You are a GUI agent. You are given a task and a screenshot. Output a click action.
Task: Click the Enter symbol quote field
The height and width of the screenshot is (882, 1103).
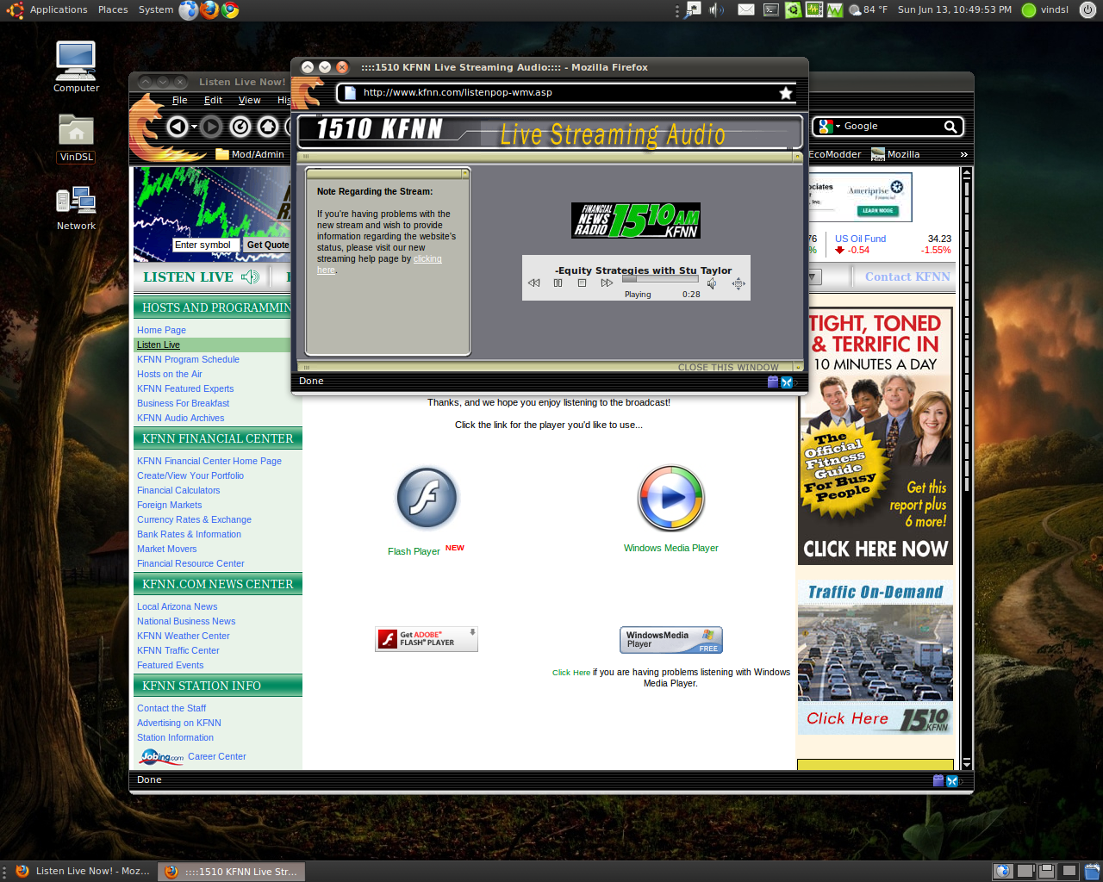point(207,245)
